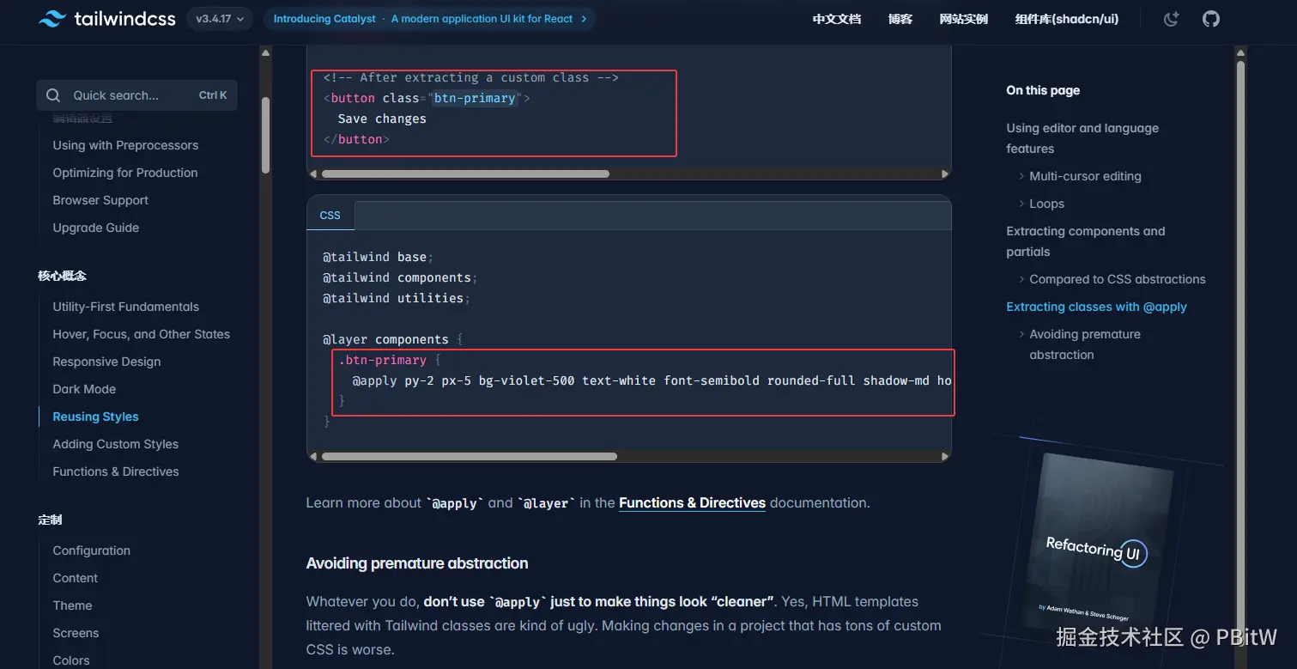Screen dimensions: 1297x669
Task: Open Browser Support in sidebar
Action: pyautogui.click(x=100, y=200)
